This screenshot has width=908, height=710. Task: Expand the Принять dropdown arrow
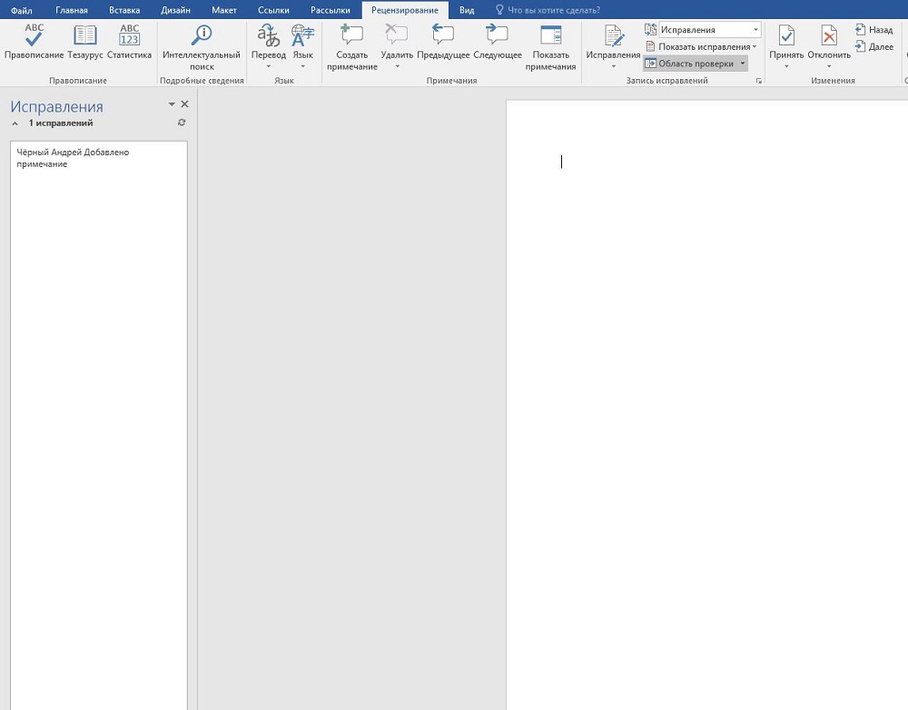coord(786,66)
